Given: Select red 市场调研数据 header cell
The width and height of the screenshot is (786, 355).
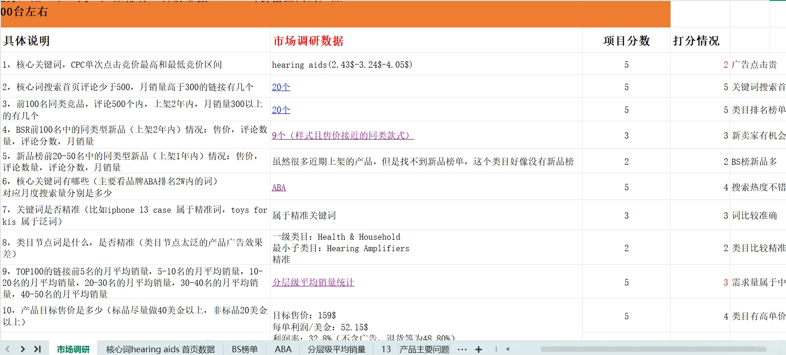Looking at the screenshot, I should click(426, 41).
